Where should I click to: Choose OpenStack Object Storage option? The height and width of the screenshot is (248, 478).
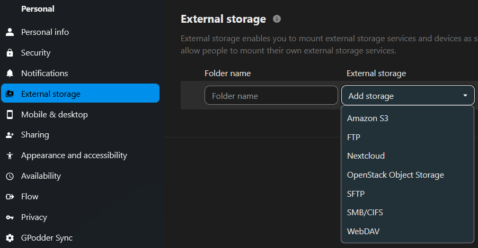[395, 174]
